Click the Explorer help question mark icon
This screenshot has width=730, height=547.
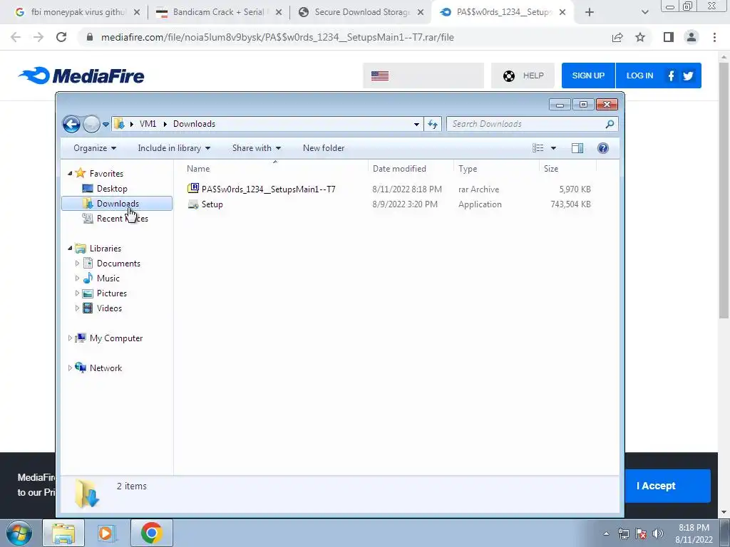(x=603, y=148)
